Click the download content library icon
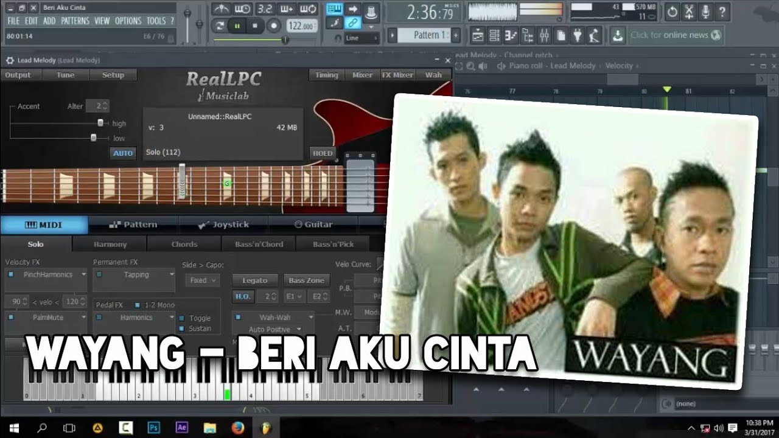 coord(618,35)
